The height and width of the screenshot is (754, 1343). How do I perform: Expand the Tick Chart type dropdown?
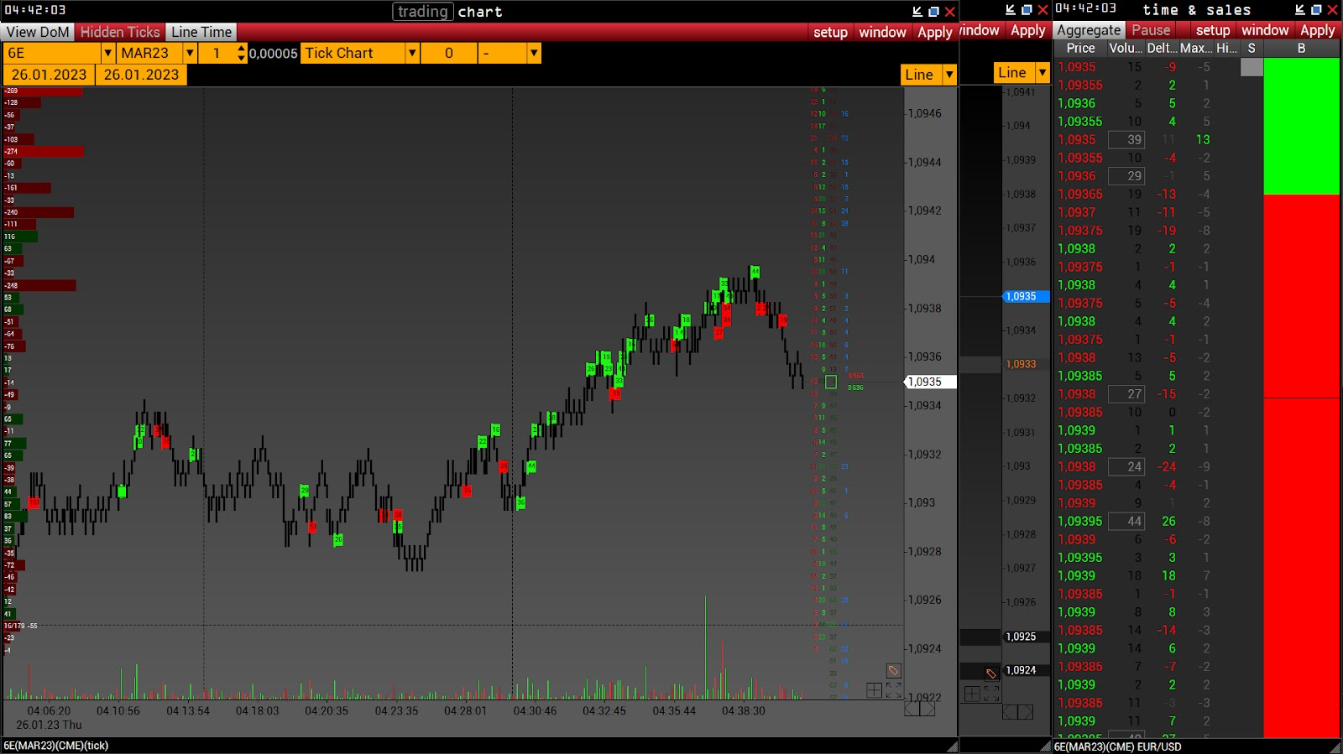click(412, 53)
